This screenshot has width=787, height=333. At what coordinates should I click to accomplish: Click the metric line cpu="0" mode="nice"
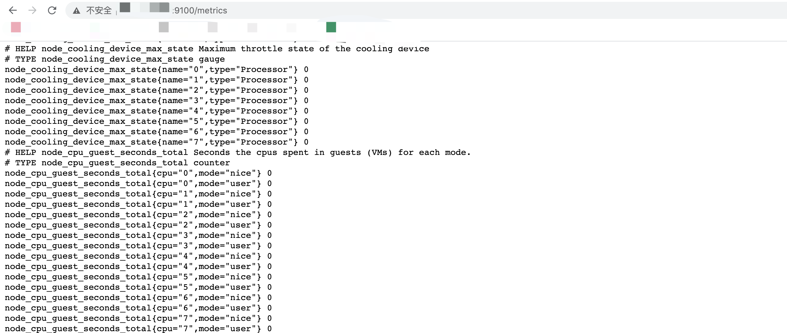[x=137, y=173]
